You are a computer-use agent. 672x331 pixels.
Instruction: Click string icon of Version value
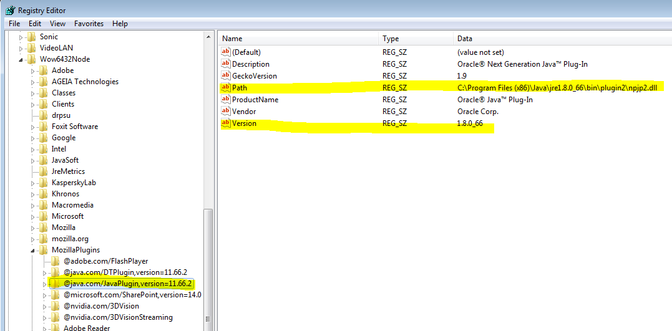tap(225, 123)
